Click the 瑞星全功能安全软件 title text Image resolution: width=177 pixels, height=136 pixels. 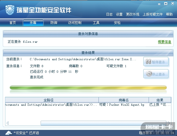point(44,10)
